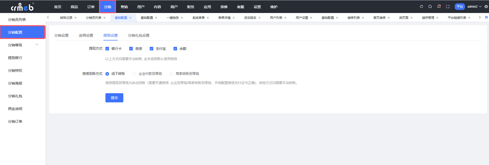Open 分销特权 in sidebar
Viewport: 489px width, 165px height.
[23, 71]
